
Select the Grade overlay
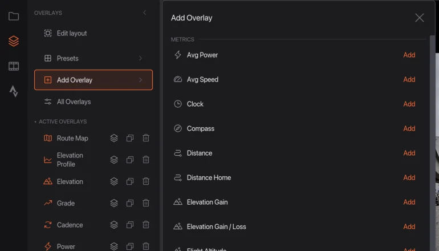66,203
